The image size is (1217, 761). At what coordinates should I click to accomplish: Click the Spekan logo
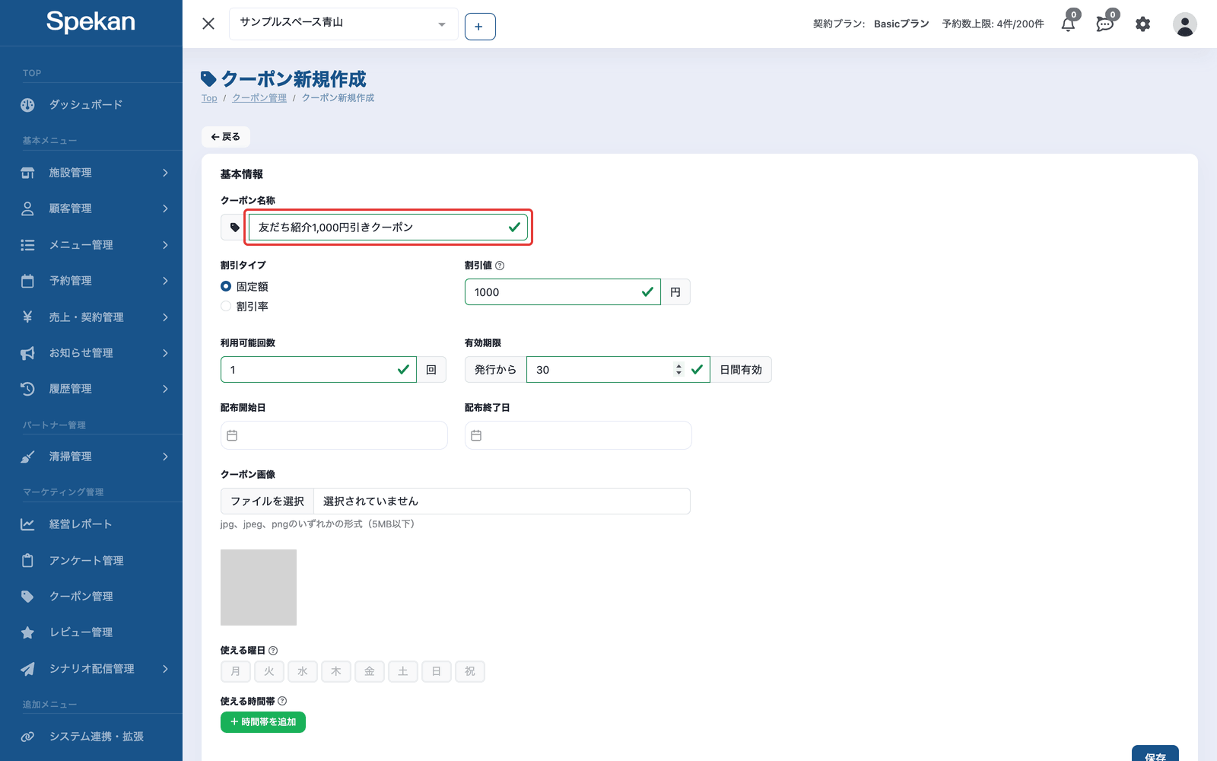coord(91,21)
